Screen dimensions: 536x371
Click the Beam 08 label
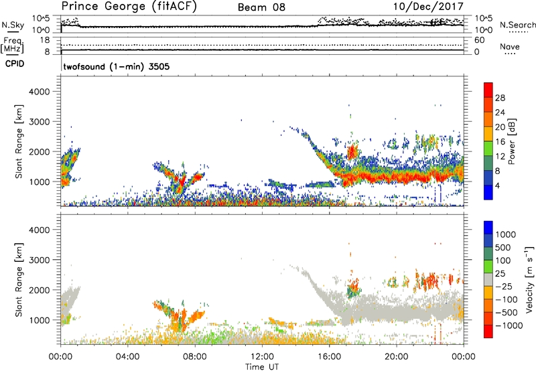[261, 7]
